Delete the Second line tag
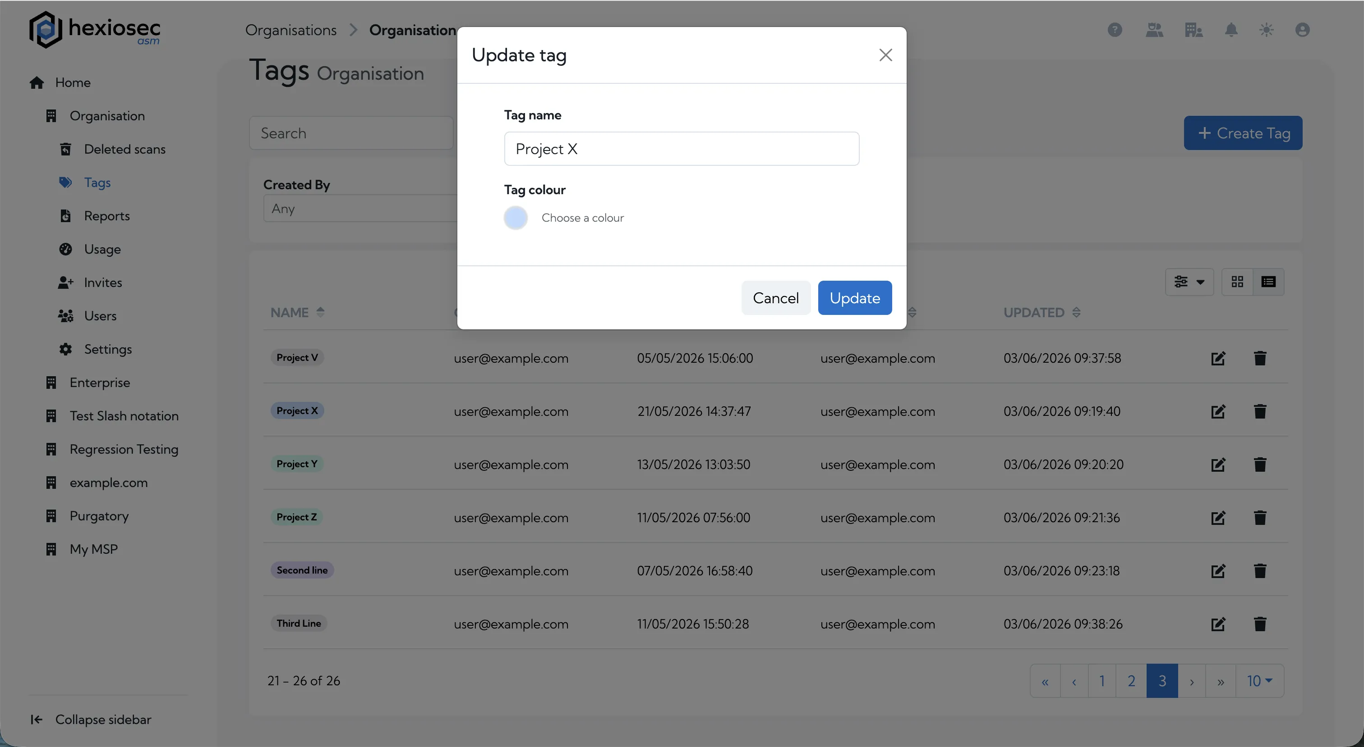Viewport: 1364px width, 747px height. [x=1260, y=571]
